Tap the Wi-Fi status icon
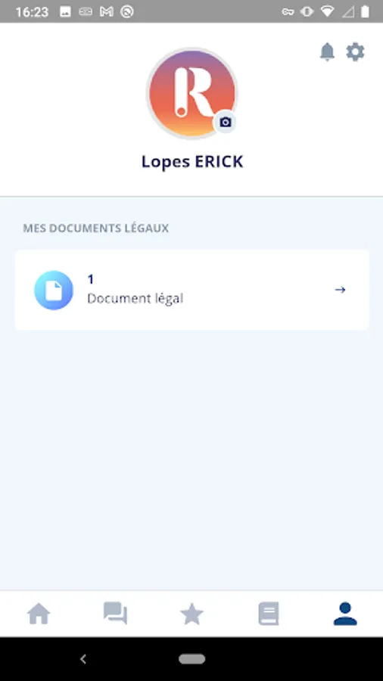 (327, 11)
